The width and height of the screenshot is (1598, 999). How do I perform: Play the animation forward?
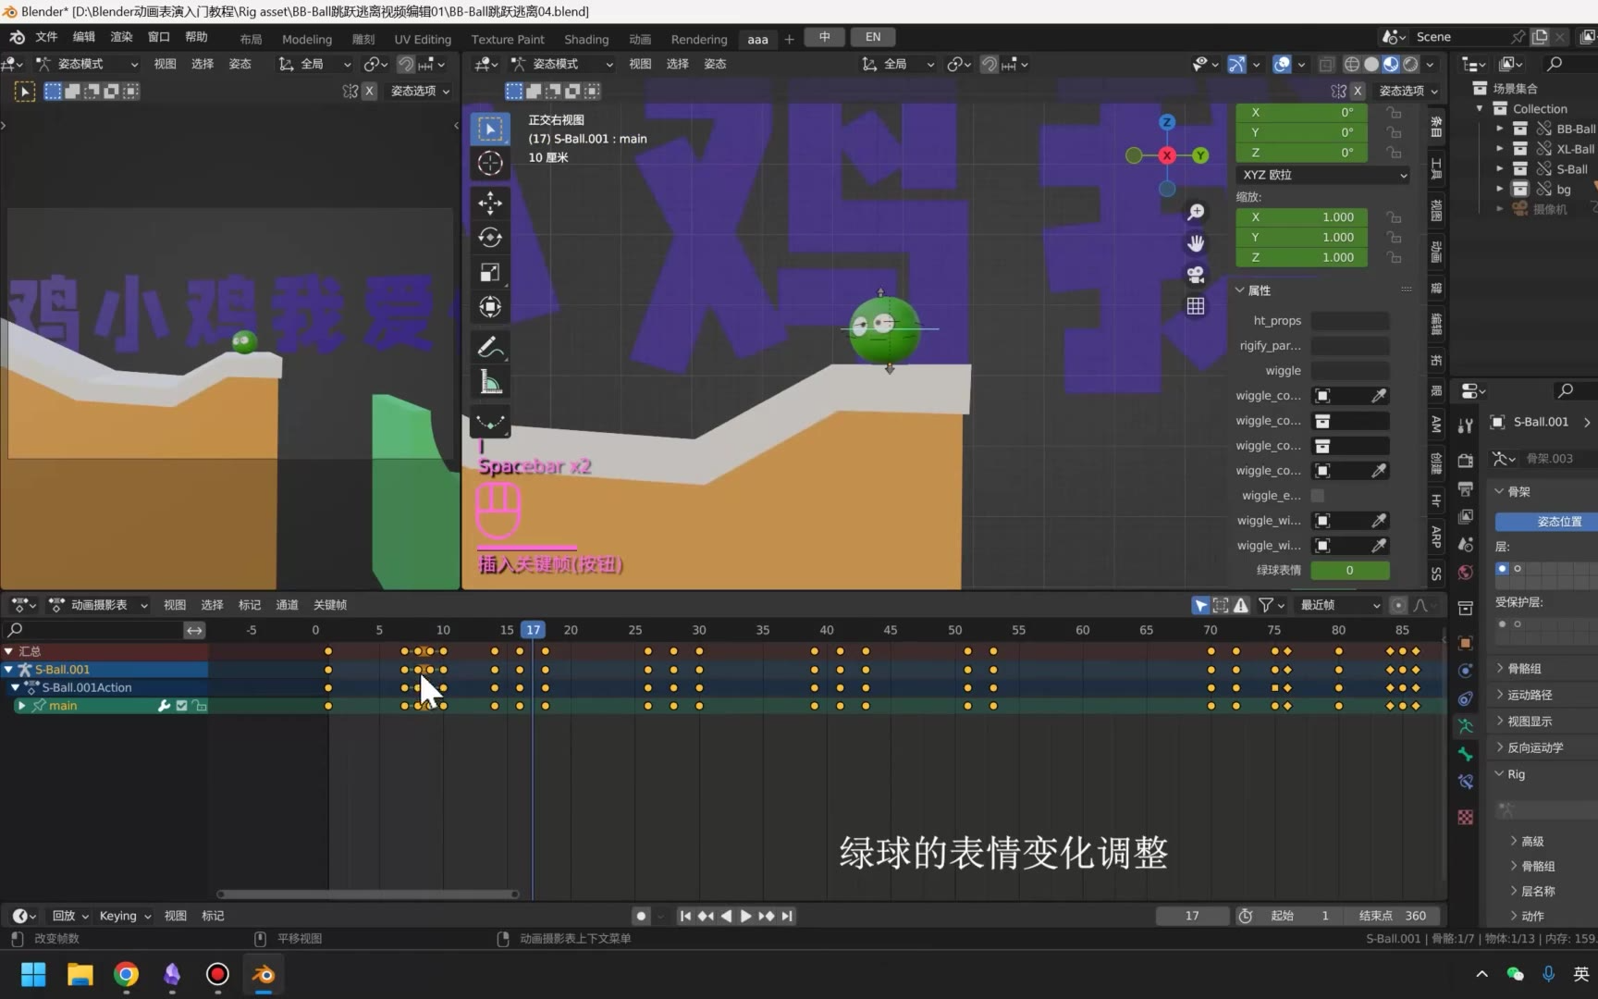[x=745, y=916]
